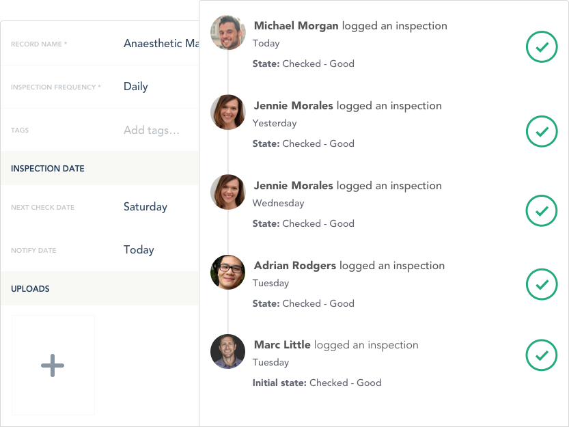Click the Michael Morgan name link
The width and height of the screenshot is (569, 427).
296,26
